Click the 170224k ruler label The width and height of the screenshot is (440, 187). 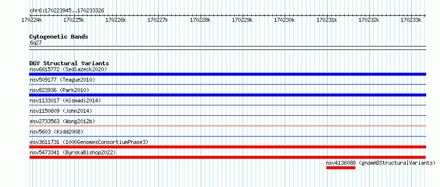coord(32,20)
